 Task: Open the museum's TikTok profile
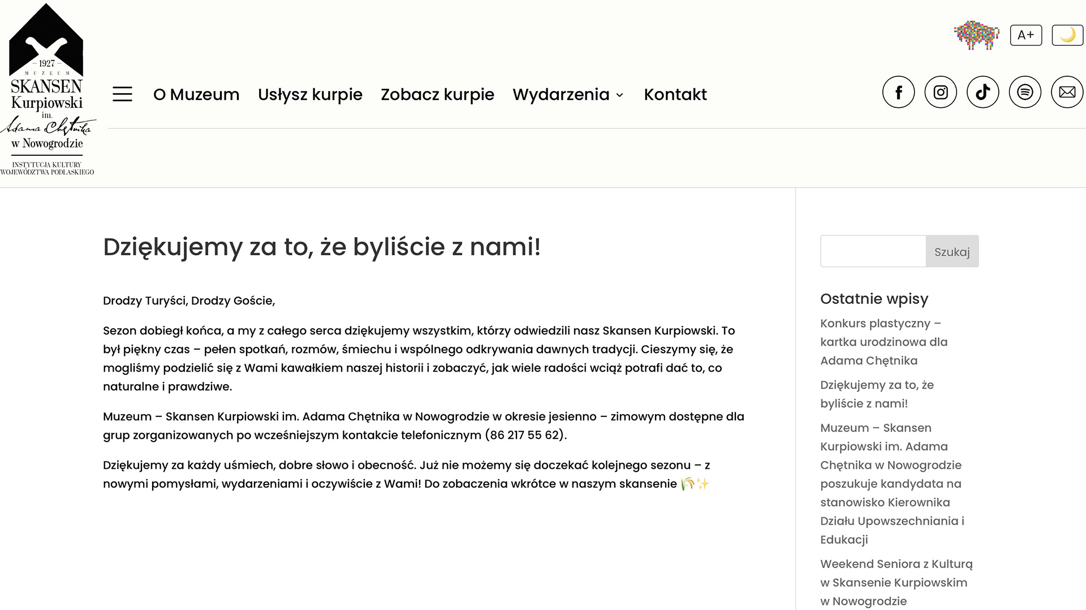coord(982,92)
